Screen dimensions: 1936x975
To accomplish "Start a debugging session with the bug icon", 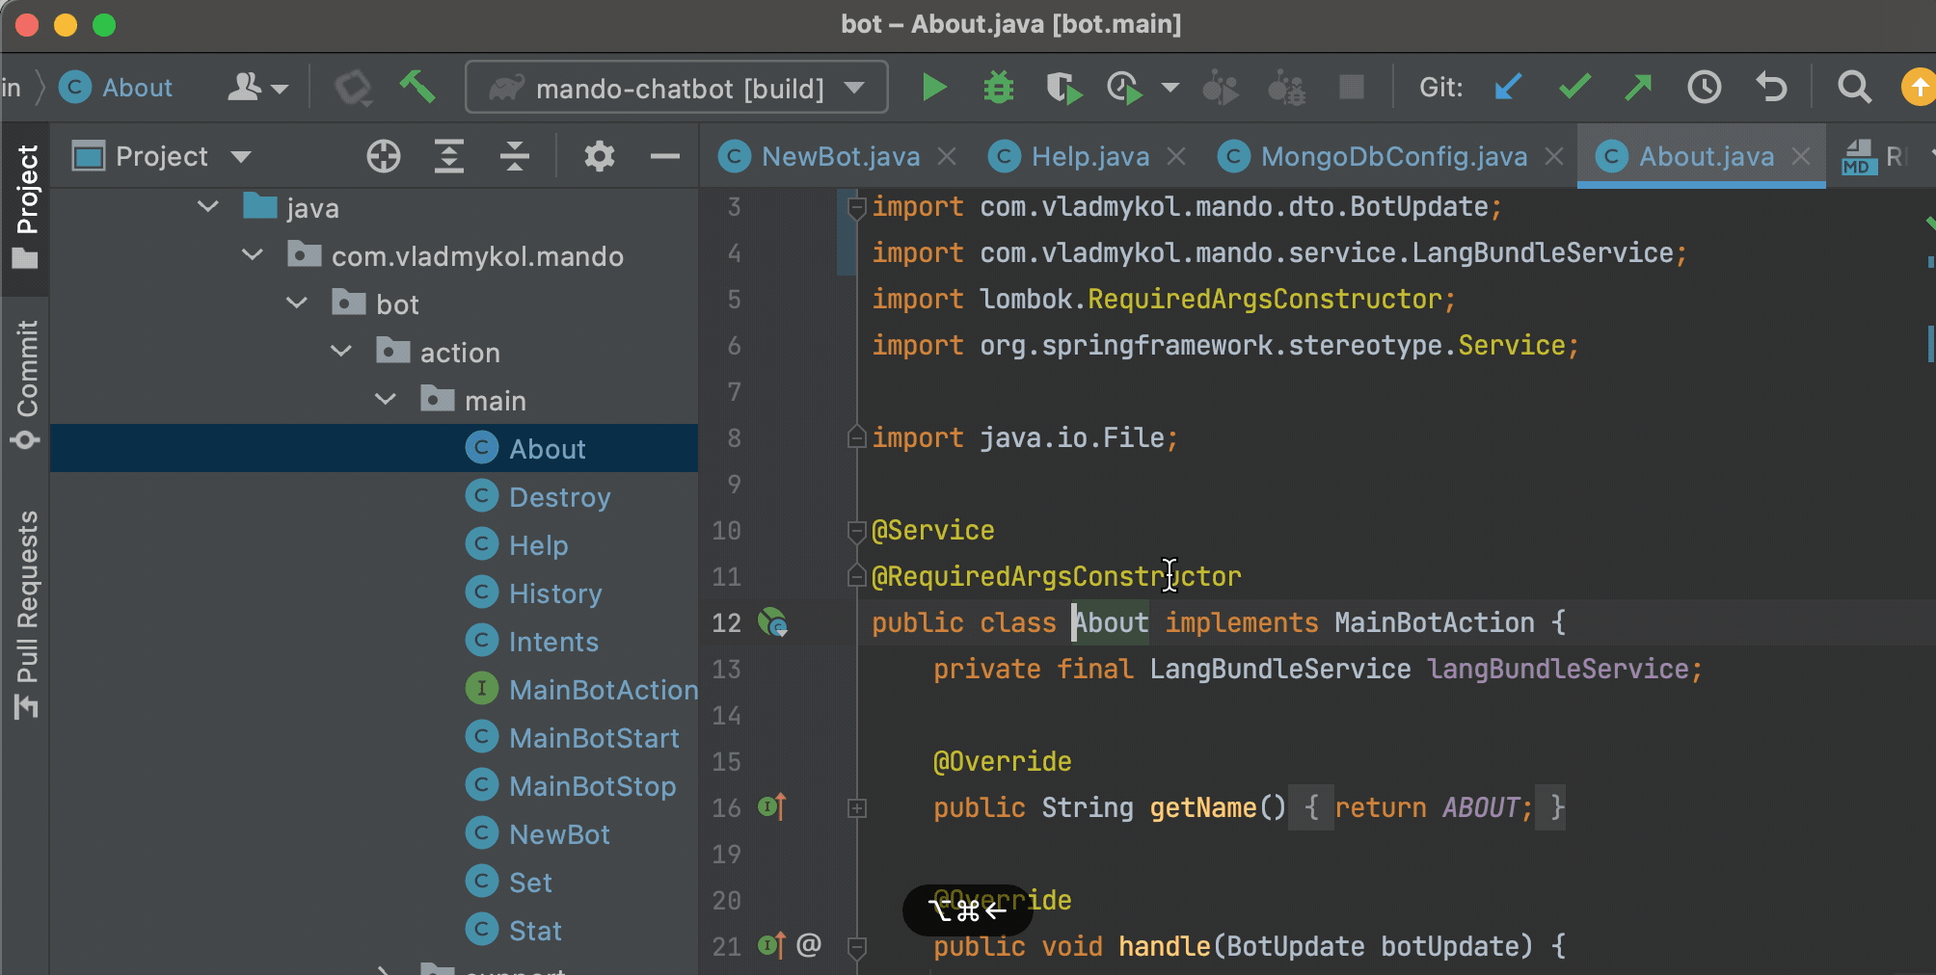I will pyautogui.click(x=997, y=87).
